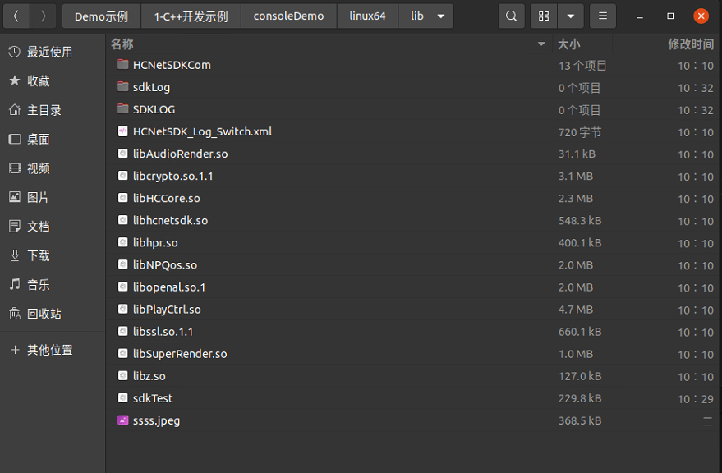
Task: Minimize the file manager window
Action: click(640, 16)
